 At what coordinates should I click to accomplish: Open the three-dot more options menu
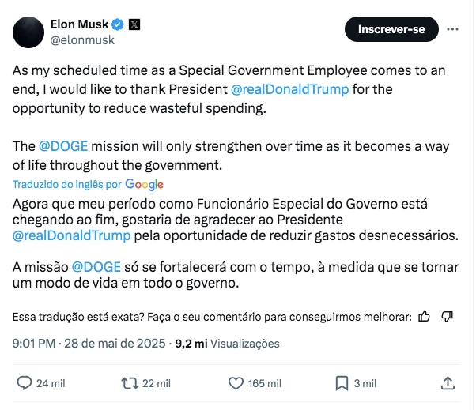452,30
